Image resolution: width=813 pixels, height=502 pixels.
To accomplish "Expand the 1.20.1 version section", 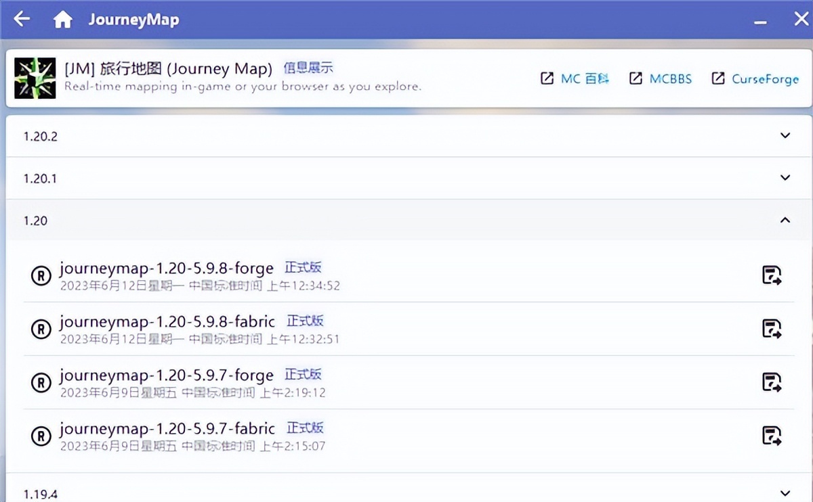I will click(x=409, y=178).
